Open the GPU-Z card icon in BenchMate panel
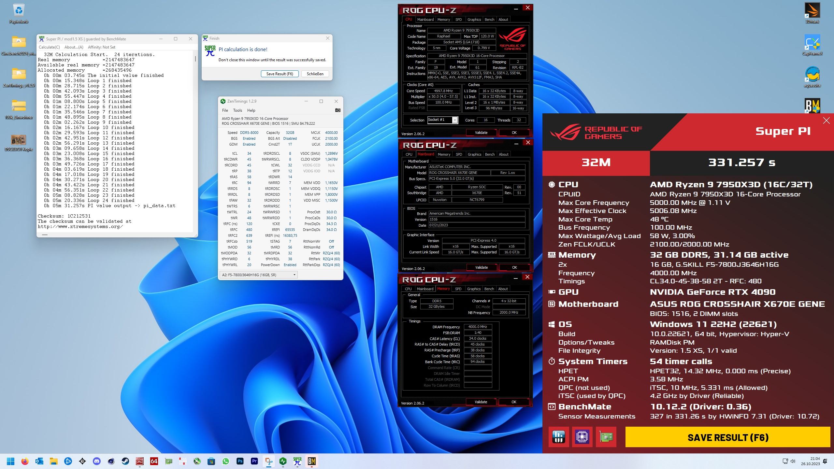 pyautogui.click(x=606, y=437)
